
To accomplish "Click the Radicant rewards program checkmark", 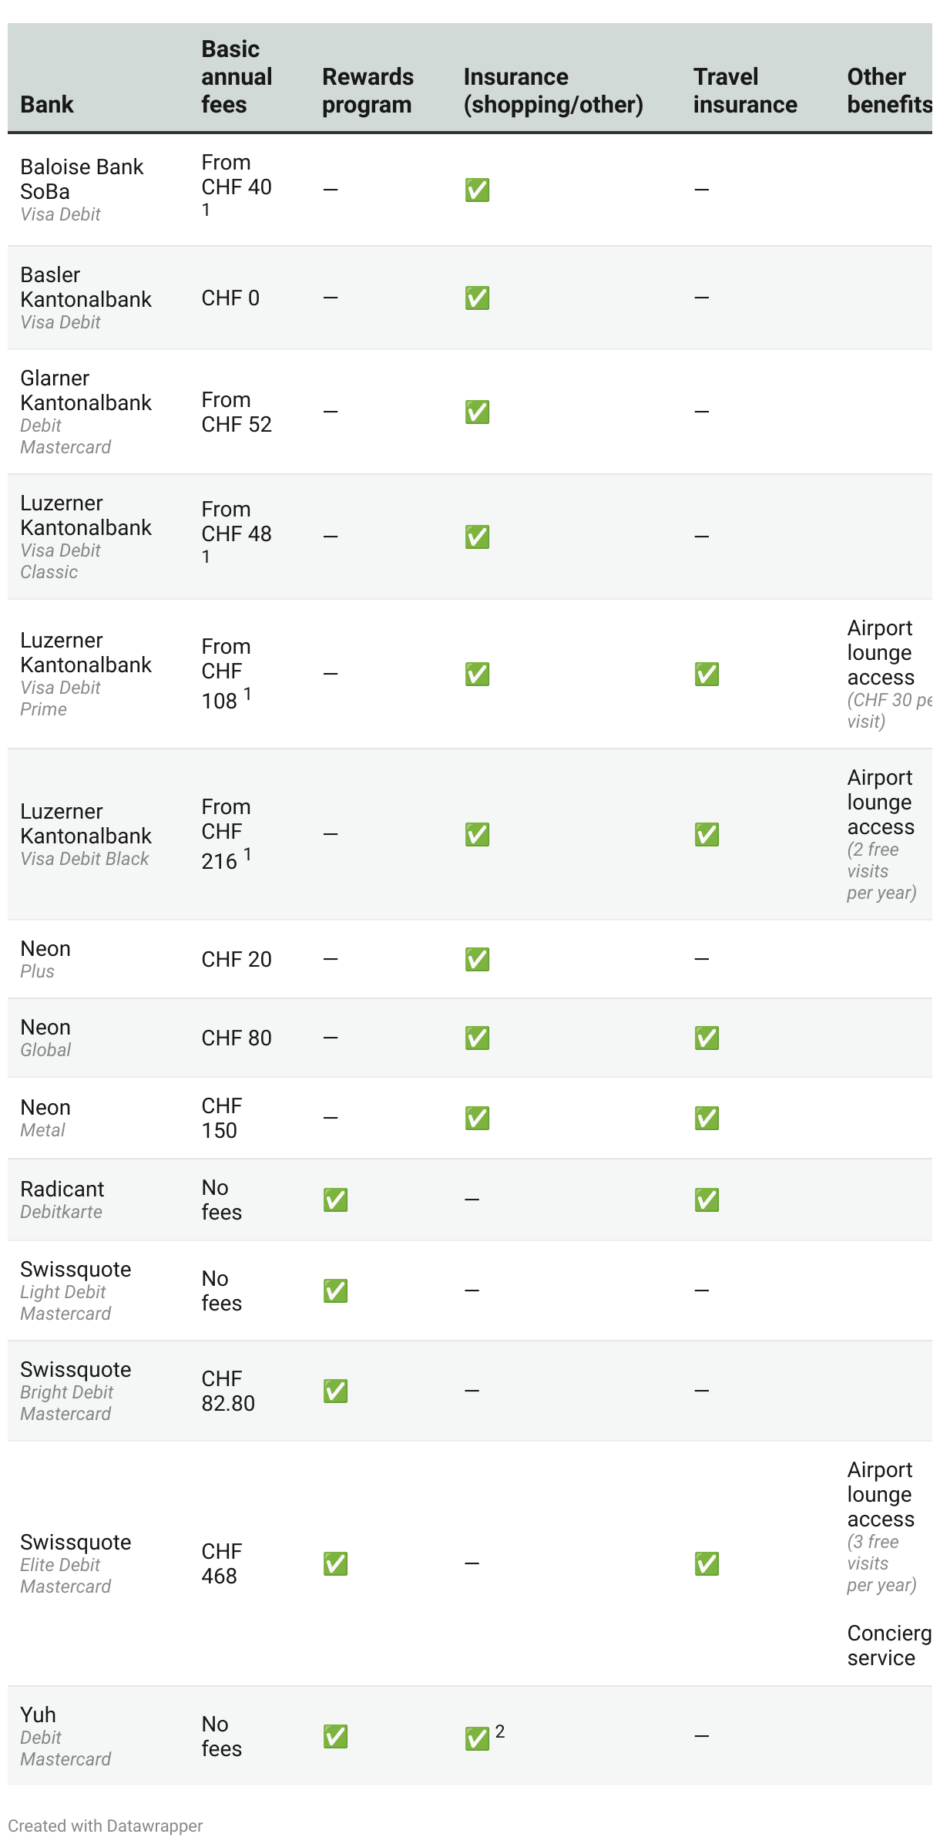I will point(335,1200).
